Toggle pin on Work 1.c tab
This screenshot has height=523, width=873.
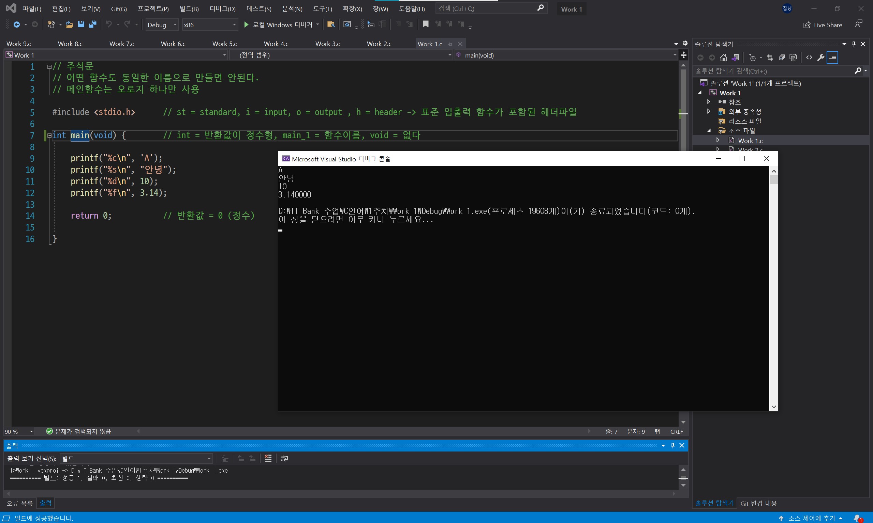coord(450,44)
